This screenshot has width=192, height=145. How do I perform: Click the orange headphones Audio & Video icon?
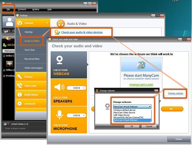pyautogui.click(x=61, y=24)
